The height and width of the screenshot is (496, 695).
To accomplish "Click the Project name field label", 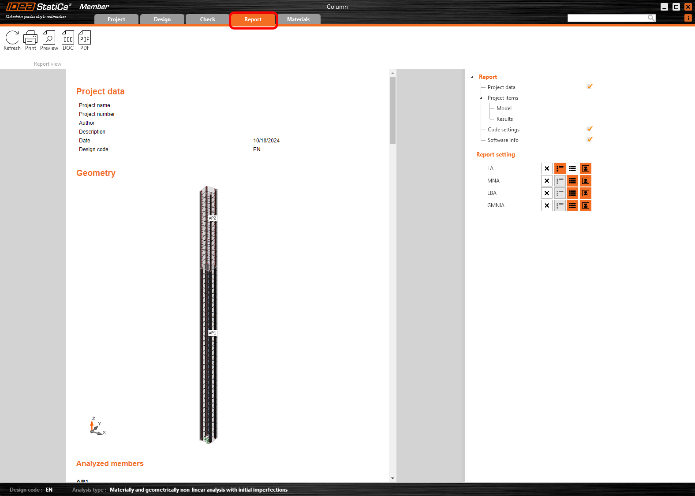I will (x=94, y=105).
